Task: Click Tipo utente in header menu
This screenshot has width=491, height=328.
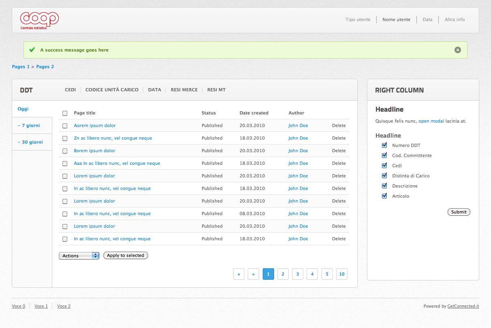Action: point(358,19)
